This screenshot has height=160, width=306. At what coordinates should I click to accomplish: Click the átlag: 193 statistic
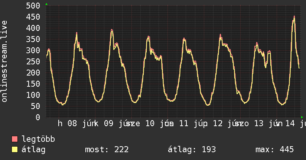(192, 150)
